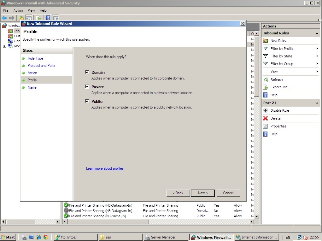Click the red X Delete icon

[266, 118]
